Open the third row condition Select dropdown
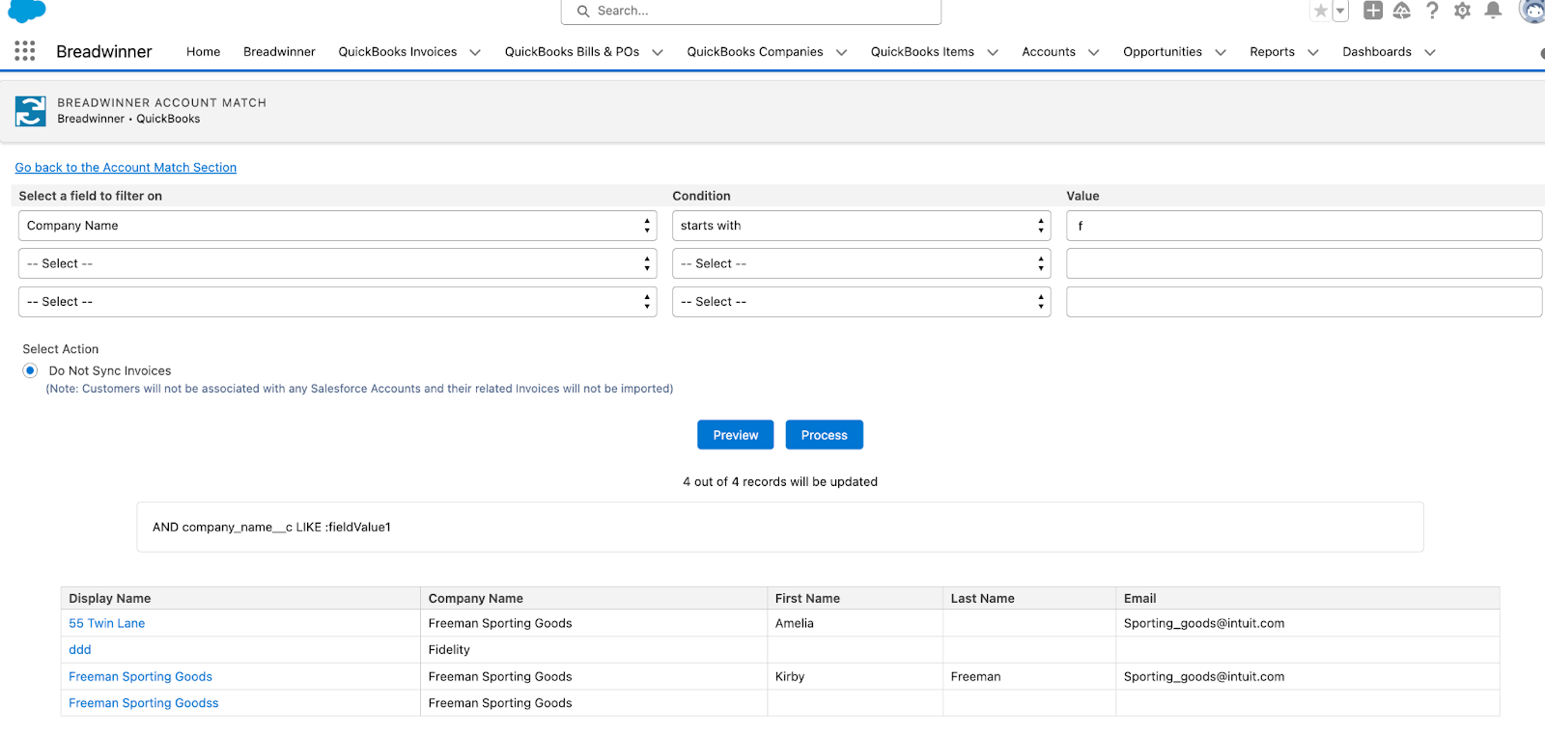1545x734 pixels. pyautogui.click(x=861, y=302)
